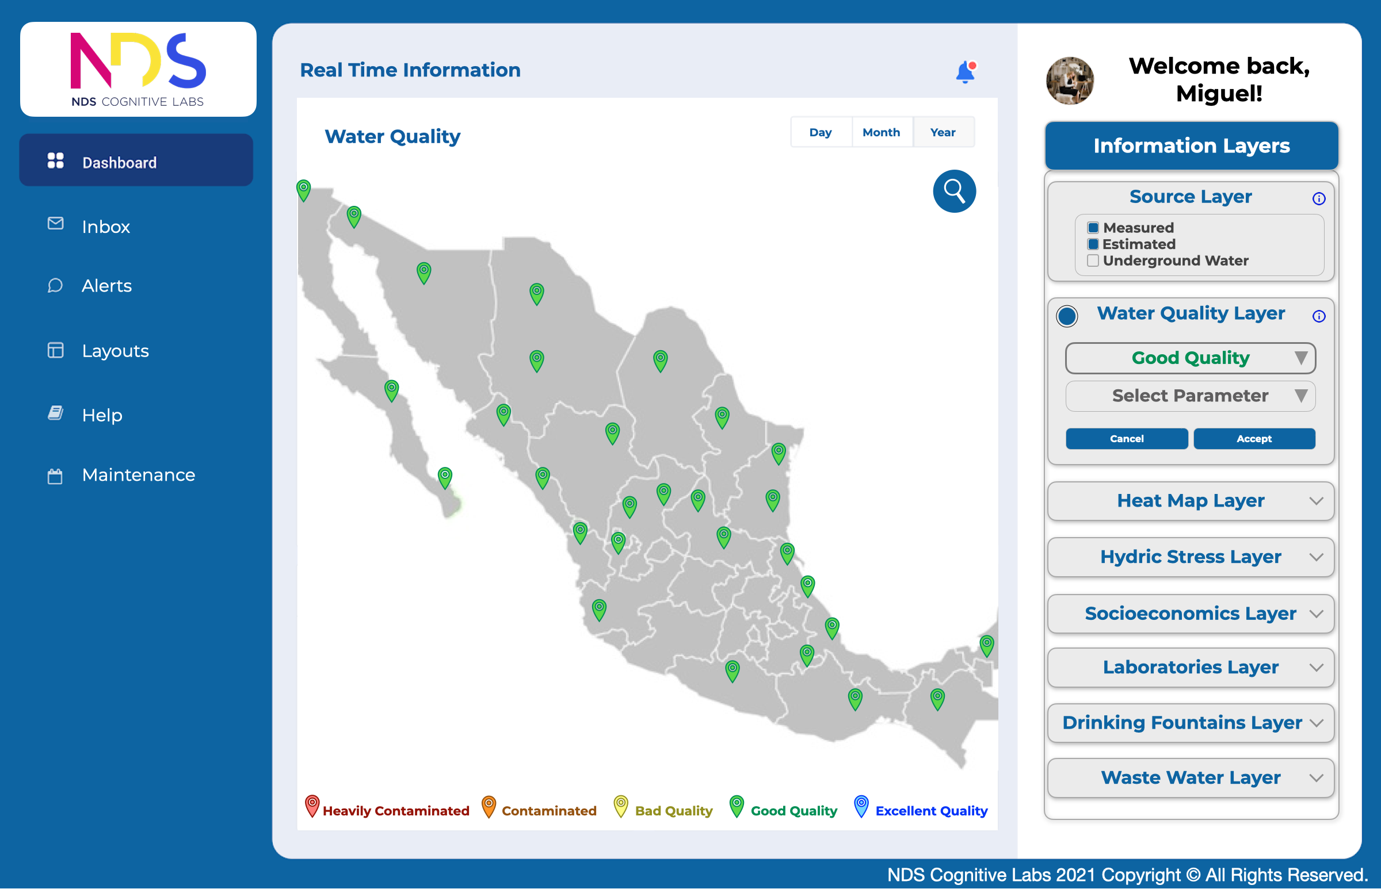1381x889 pixels.
Task: Click the Source Layer info icon
Action: tap(1320, 198)
